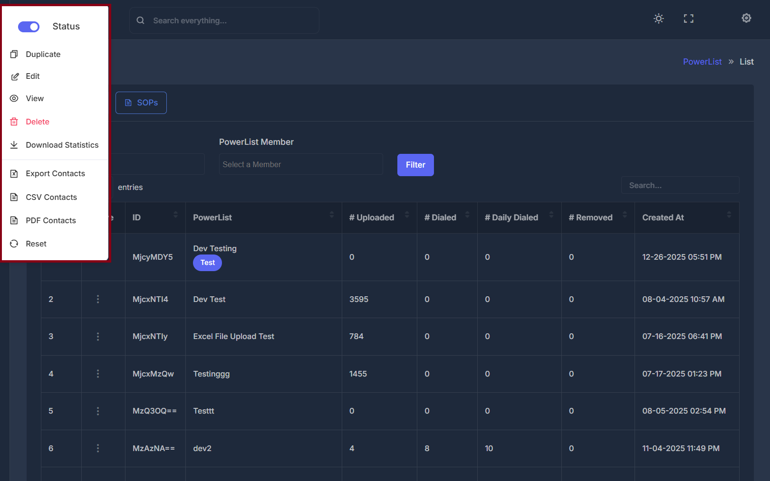Click the Export Contacts icon
The width and height of the screenshot is (770, 481).
pyautogui.click(x=14, y=173)
